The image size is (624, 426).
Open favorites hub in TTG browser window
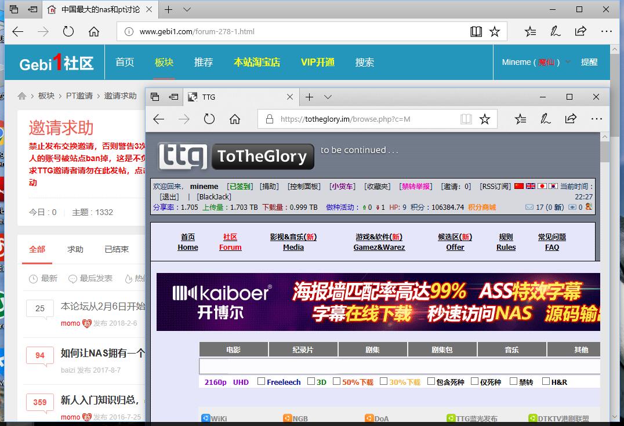tap(520, 119)
